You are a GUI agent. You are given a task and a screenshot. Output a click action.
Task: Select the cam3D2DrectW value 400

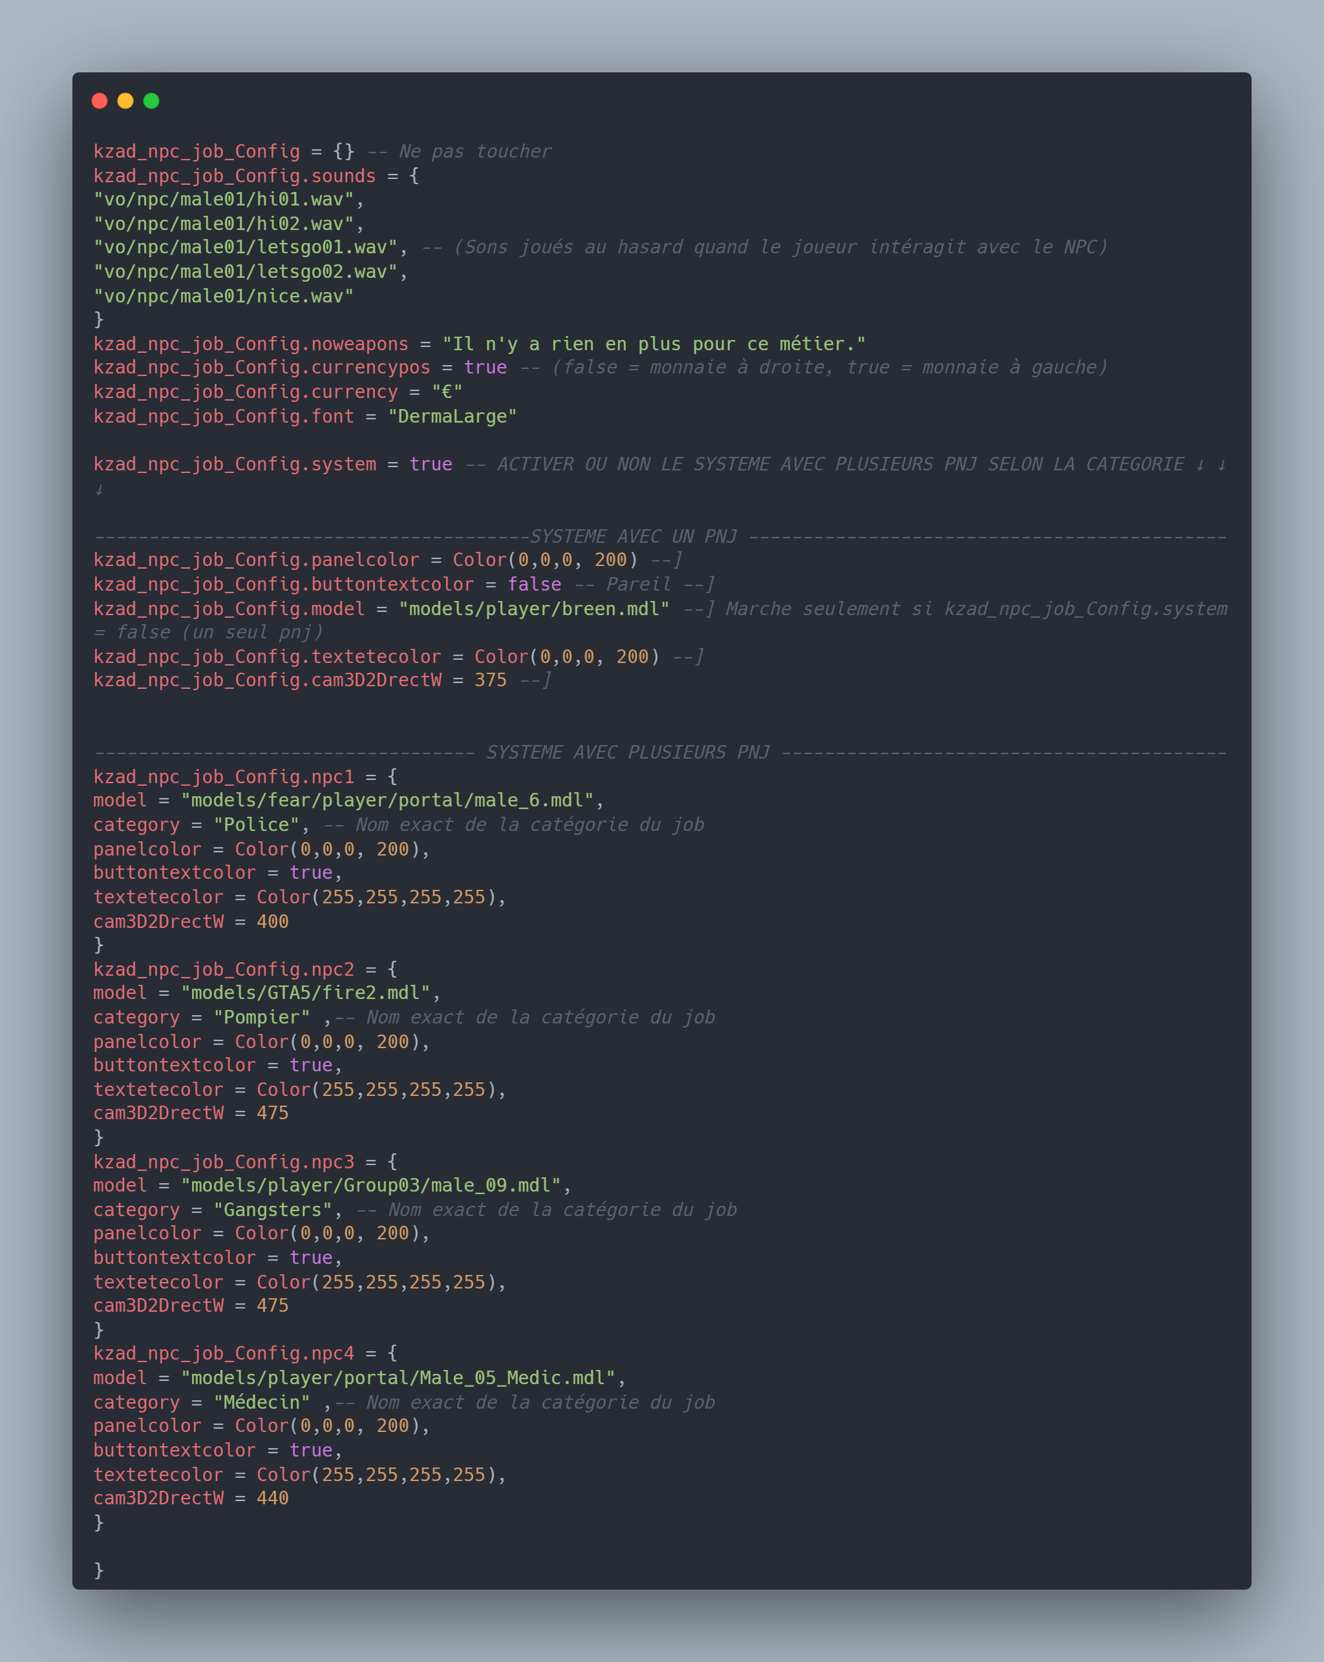point(272,922)
